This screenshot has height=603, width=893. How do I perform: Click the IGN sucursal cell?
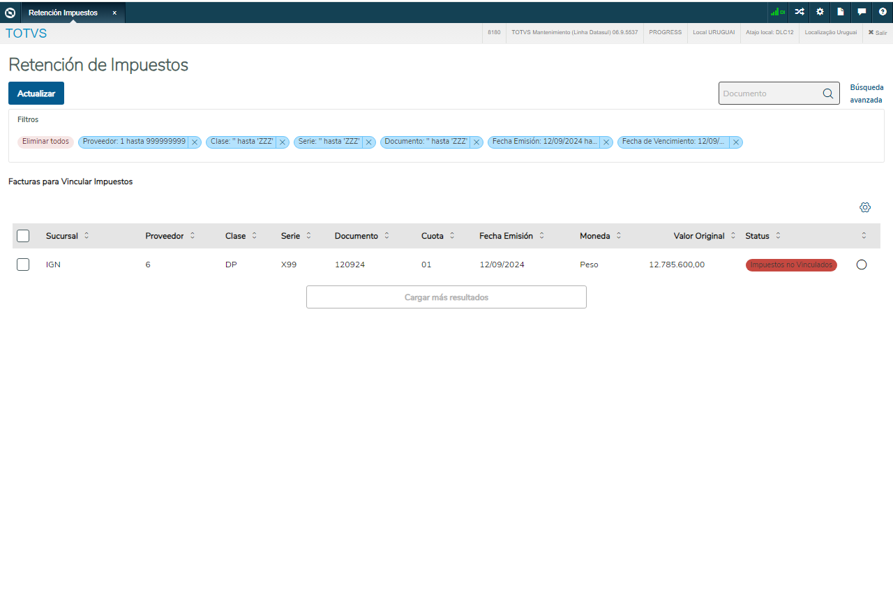tap(53, 265)
